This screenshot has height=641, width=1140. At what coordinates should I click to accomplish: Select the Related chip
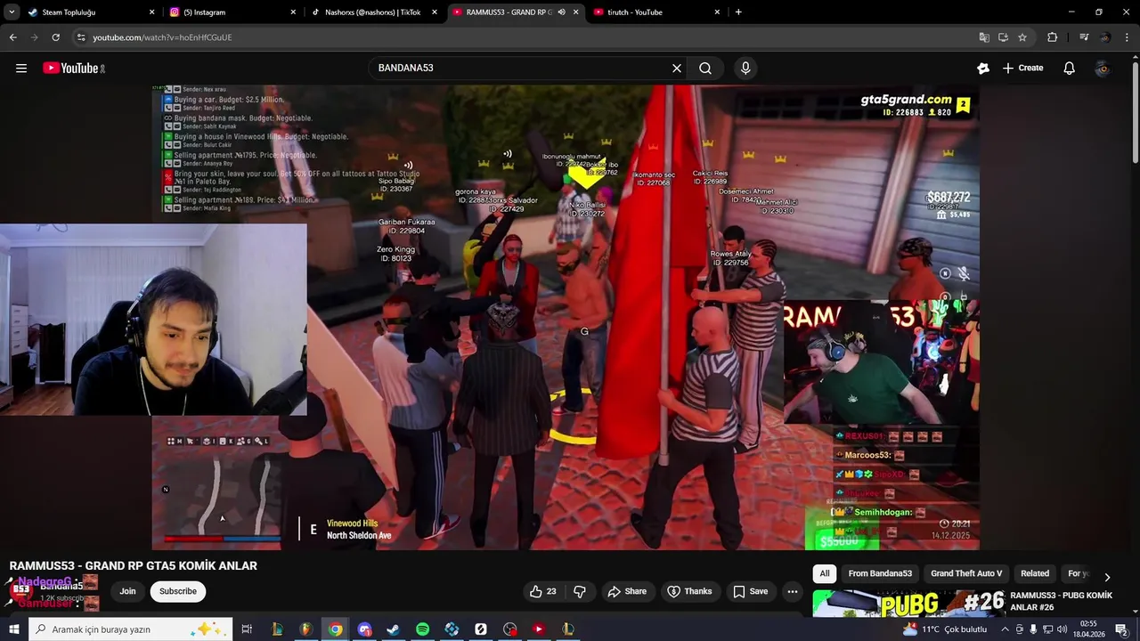click(1035, 573)
